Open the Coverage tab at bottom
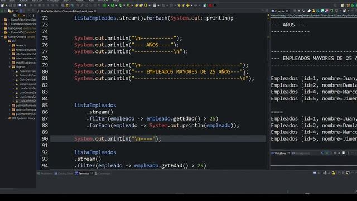The height and width of the screenshot is (201, 357). click(x=103, y=174)
